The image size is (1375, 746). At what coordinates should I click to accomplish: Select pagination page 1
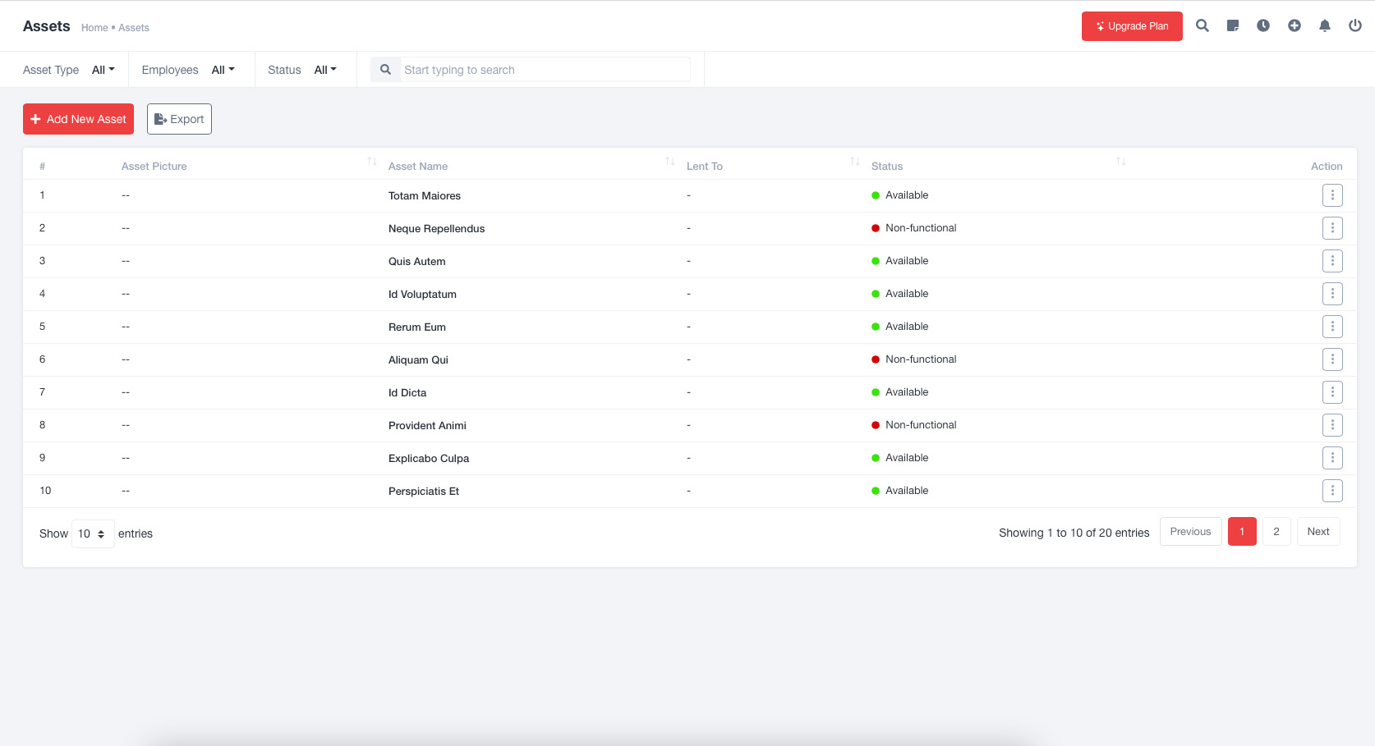pos(1242,532)
